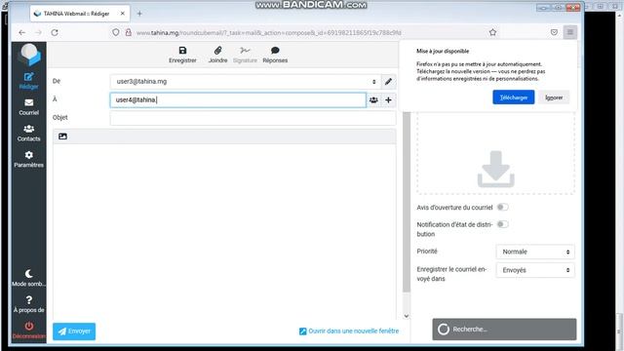Click the attachment drop zone

[x=495, y=153]
